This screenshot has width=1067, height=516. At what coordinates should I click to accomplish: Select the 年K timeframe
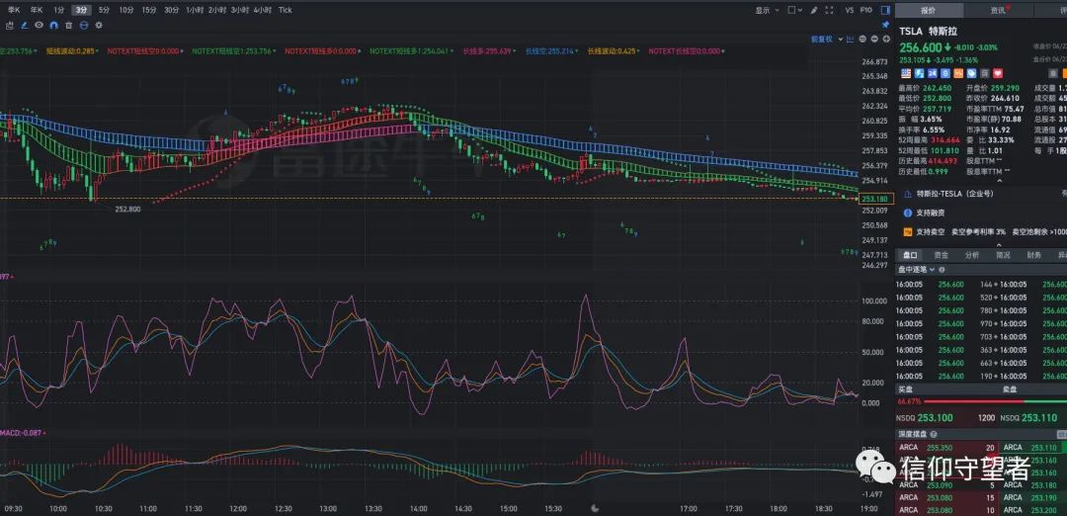(x=37, y=10)
